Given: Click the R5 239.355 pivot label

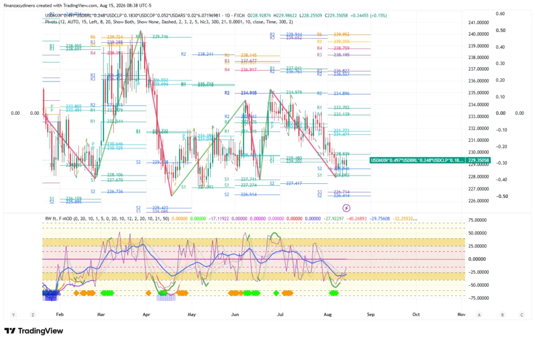Looking at the screenshot, I should [x=333, y=42].
